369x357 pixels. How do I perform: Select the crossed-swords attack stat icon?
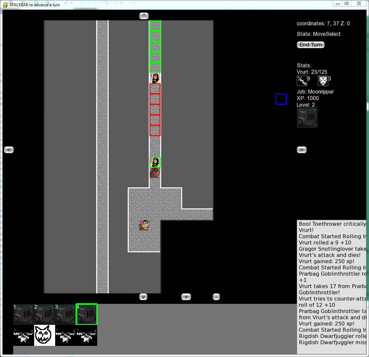coord(301,80)
